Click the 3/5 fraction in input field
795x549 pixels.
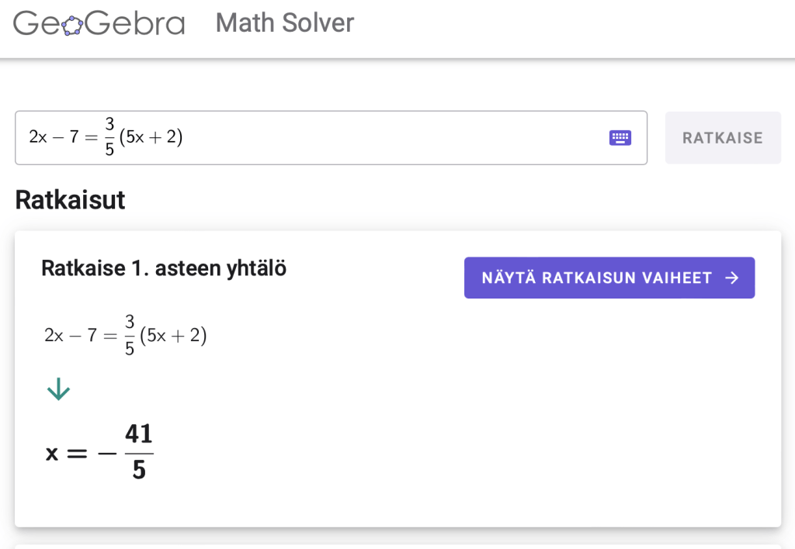(x=109, y=137)
